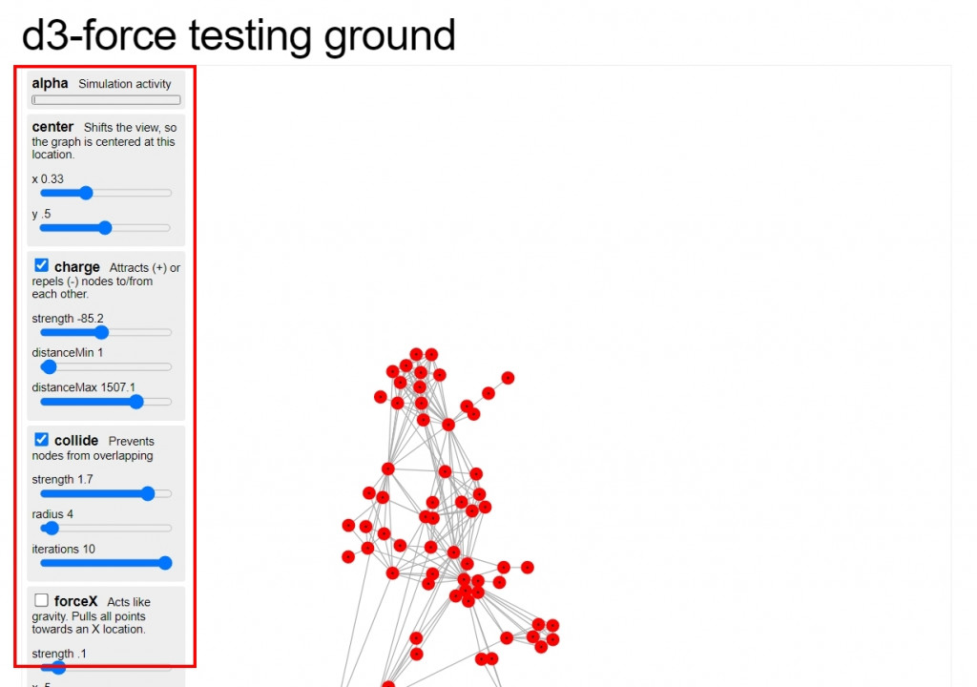Viewport: 977px width, 687px height.
Task: Click the "center" section title
Action: coord(52,127)
